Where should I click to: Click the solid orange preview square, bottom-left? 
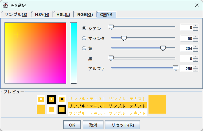41,110
